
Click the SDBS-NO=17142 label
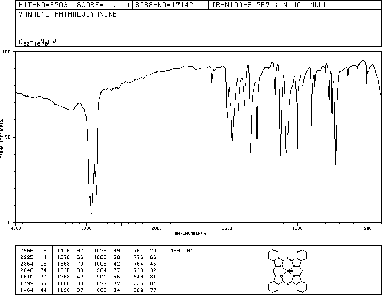(x=164, y=5)
